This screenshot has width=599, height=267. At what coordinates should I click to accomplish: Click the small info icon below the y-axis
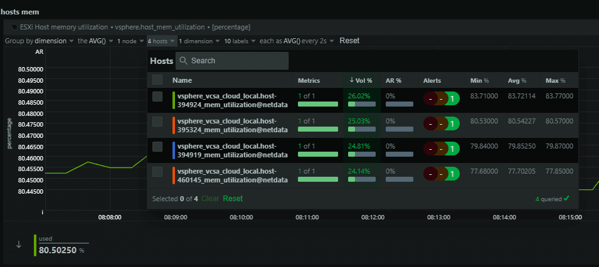point(43,212)
